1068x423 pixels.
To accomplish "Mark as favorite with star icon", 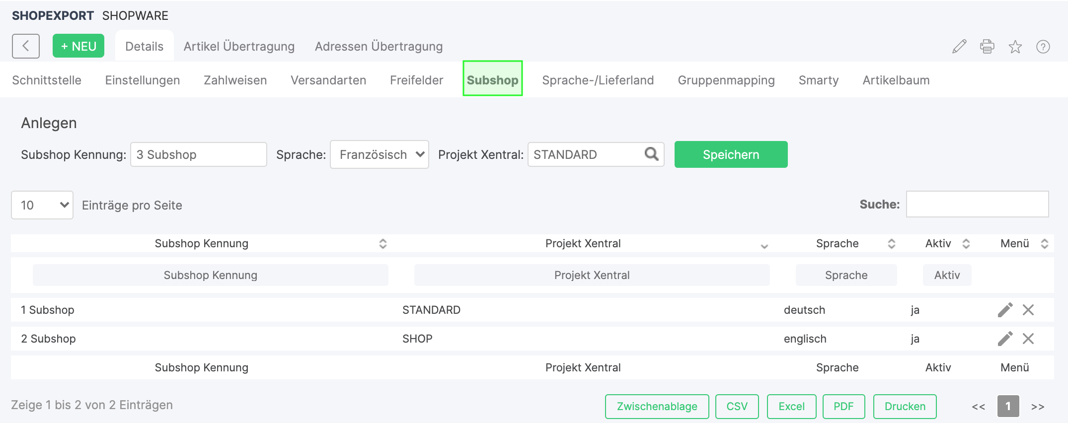I will [1015, 47].
